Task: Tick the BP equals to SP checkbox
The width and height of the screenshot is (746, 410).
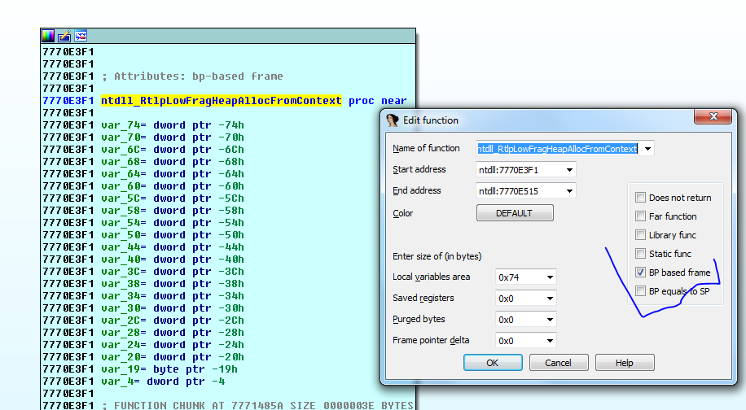Action: pyautogui.click(x=641, y=291)
